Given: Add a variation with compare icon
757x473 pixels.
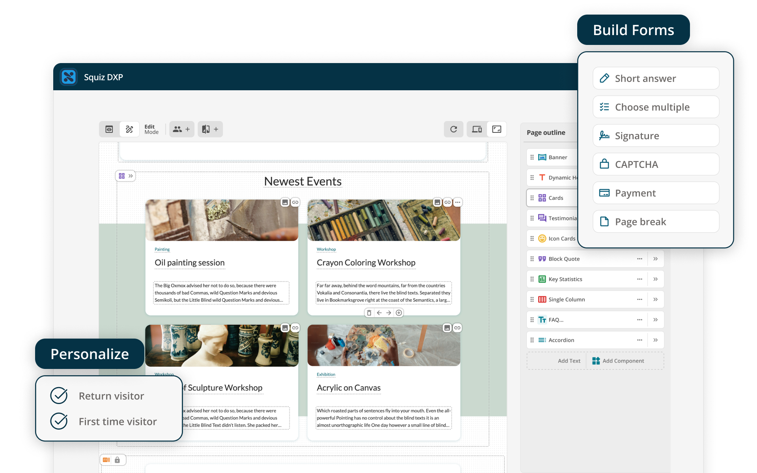Looking at the screenshot, I should click(210, 129).
